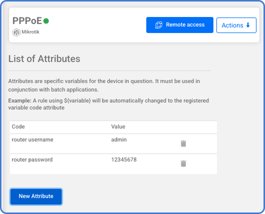Select the Code column header

tap(18, 126)
